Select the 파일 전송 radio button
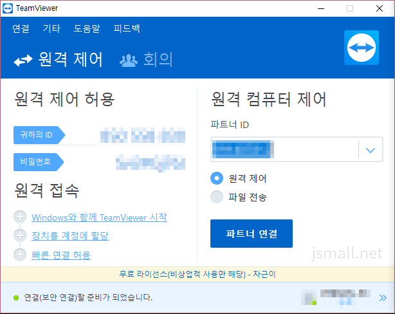The width and height of the screenshot is (395, 314). (217, 197)
